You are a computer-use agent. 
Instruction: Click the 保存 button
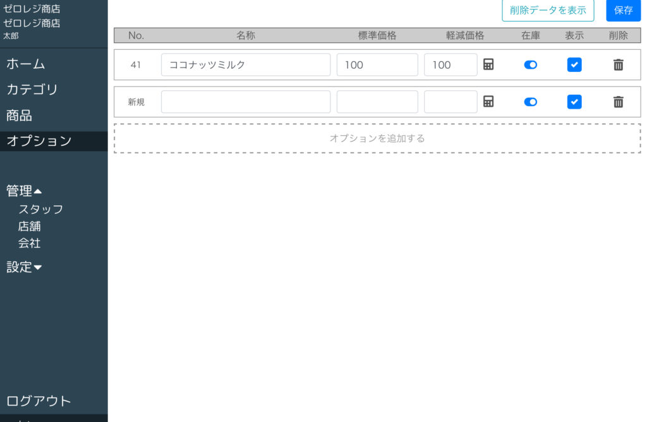[x=623, y=11]
